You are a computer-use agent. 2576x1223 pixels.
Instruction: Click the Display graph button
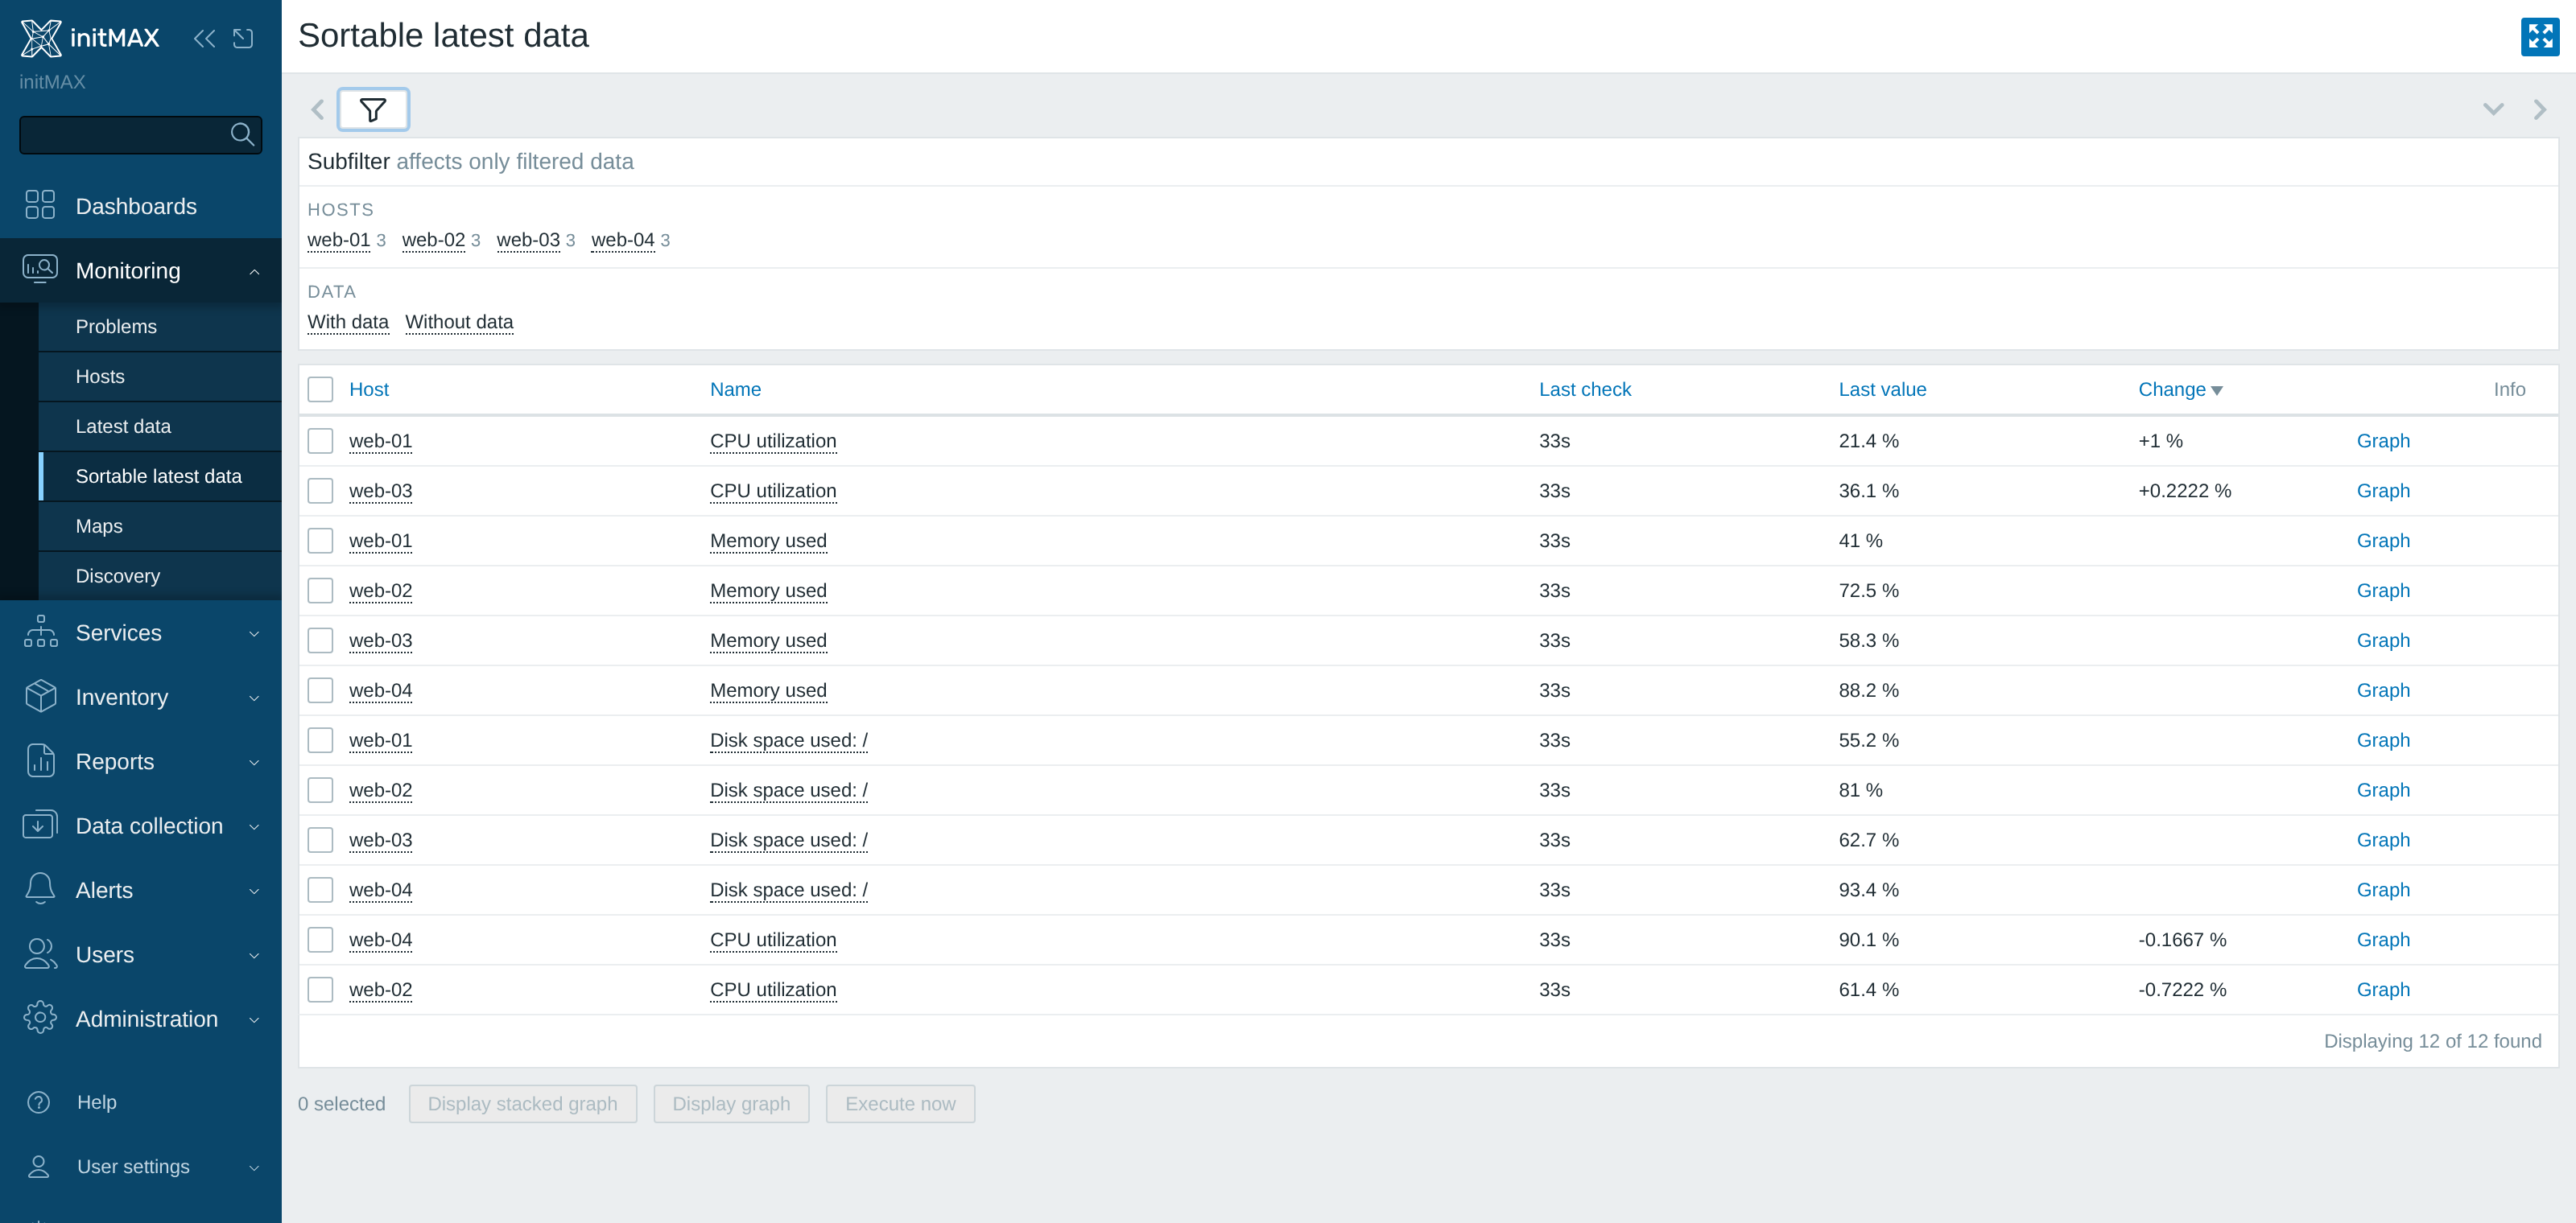click(731, 1104)
